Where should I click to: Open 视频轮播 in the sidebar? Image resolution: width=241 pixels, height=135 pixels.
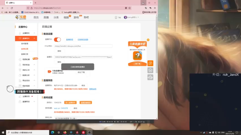click(x=26, y=59)
